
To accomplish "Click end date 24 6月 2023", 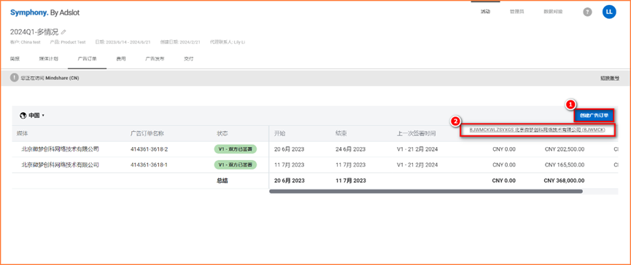I will 350,149.
